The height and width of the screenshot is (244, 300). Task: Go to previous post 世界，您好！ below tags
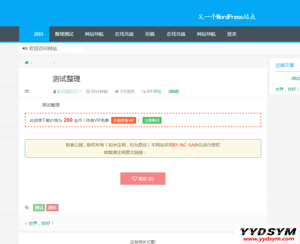click(x=41, y=223)
